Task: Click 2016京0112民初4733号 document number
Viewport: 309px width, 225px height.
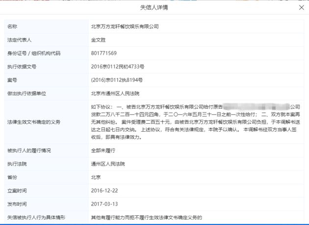Action: tap(118, 67)
